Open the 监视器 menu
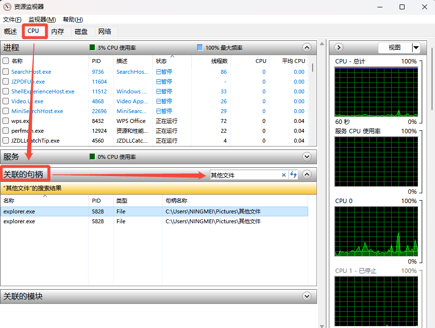 click(x=42, y=20)
